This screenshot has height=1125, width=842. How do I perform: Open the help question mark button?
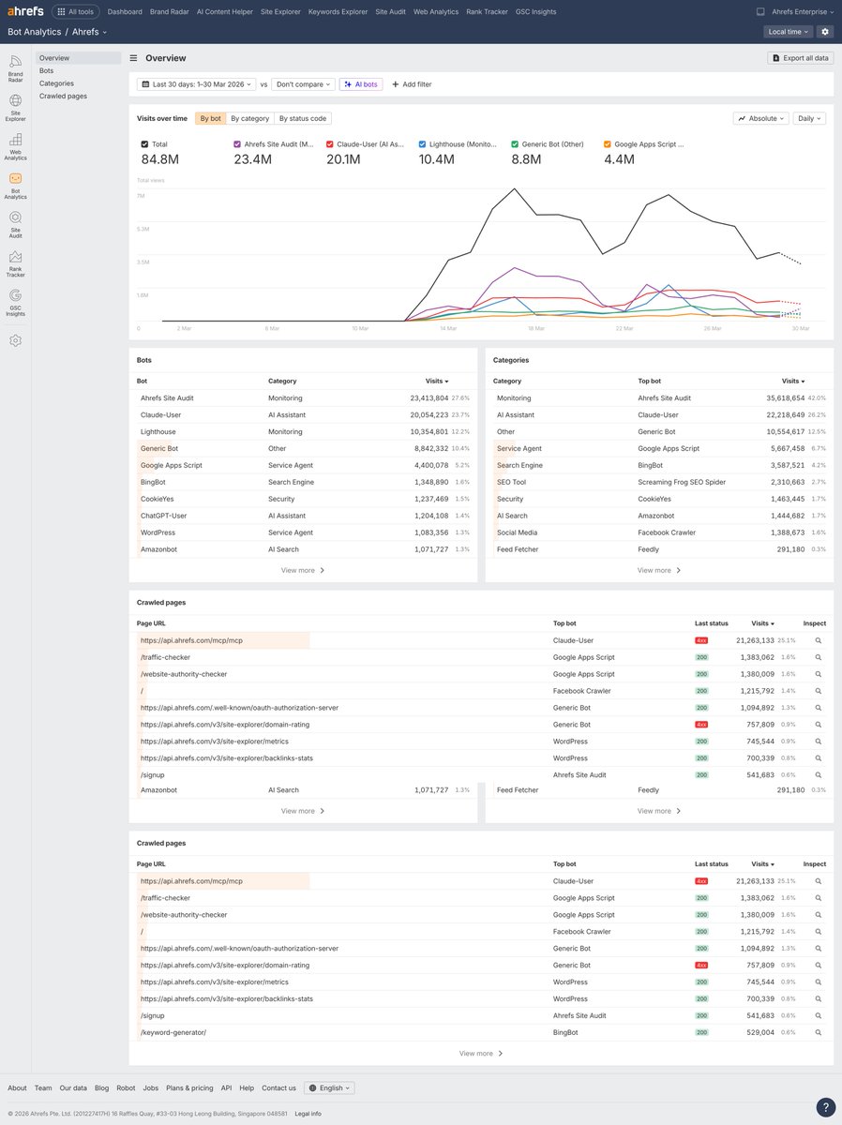point(825,1107)
